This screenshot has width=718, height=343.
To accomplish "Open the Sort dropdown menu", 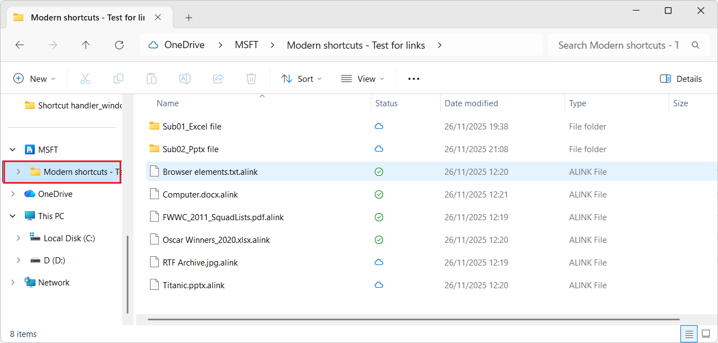I will point(301,79).
